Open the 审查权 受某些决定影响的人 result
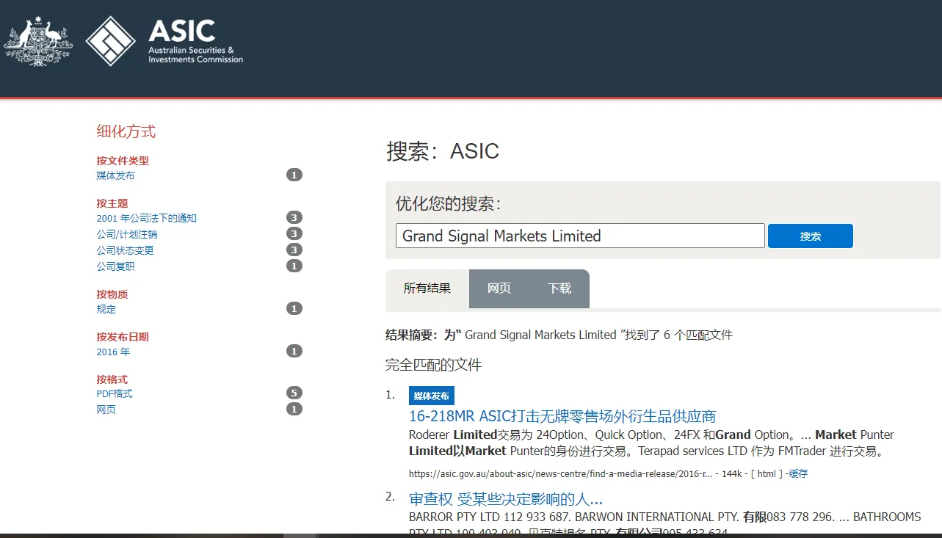 pyautogui.click(x=506, y=499)
